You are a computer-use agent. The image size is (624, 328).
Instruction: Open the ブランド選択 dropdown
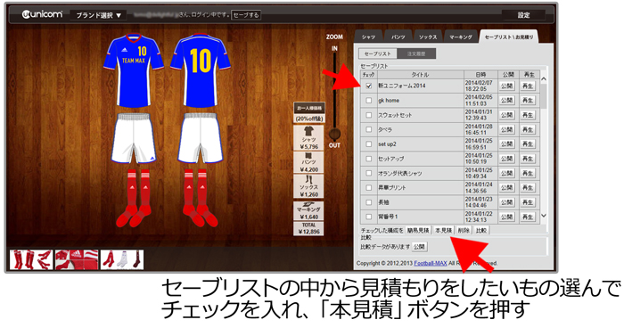98,15
